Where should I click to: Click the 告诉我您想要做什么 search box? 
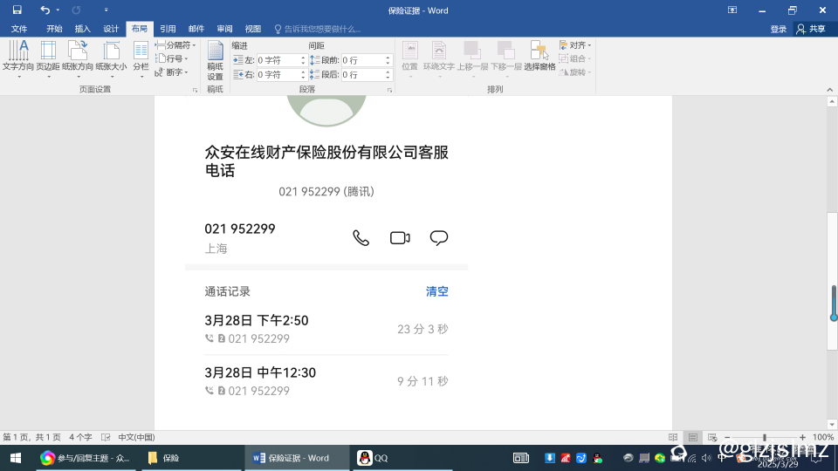pos(318,29)
